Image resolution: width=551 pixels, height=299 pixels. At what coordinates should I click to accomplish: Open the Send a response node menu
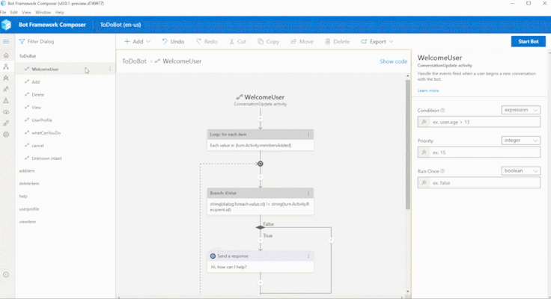pyautogui.click(x=308, y=256)
